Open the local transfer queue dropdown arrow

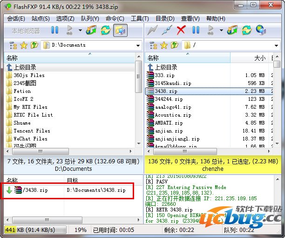pyautogui.click(x=80, y=31)
